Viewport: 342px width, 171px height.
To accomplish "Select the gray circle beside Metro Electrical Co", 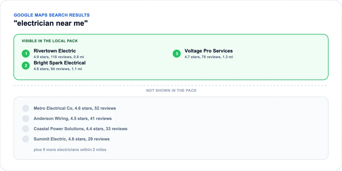I will point(26,108).
